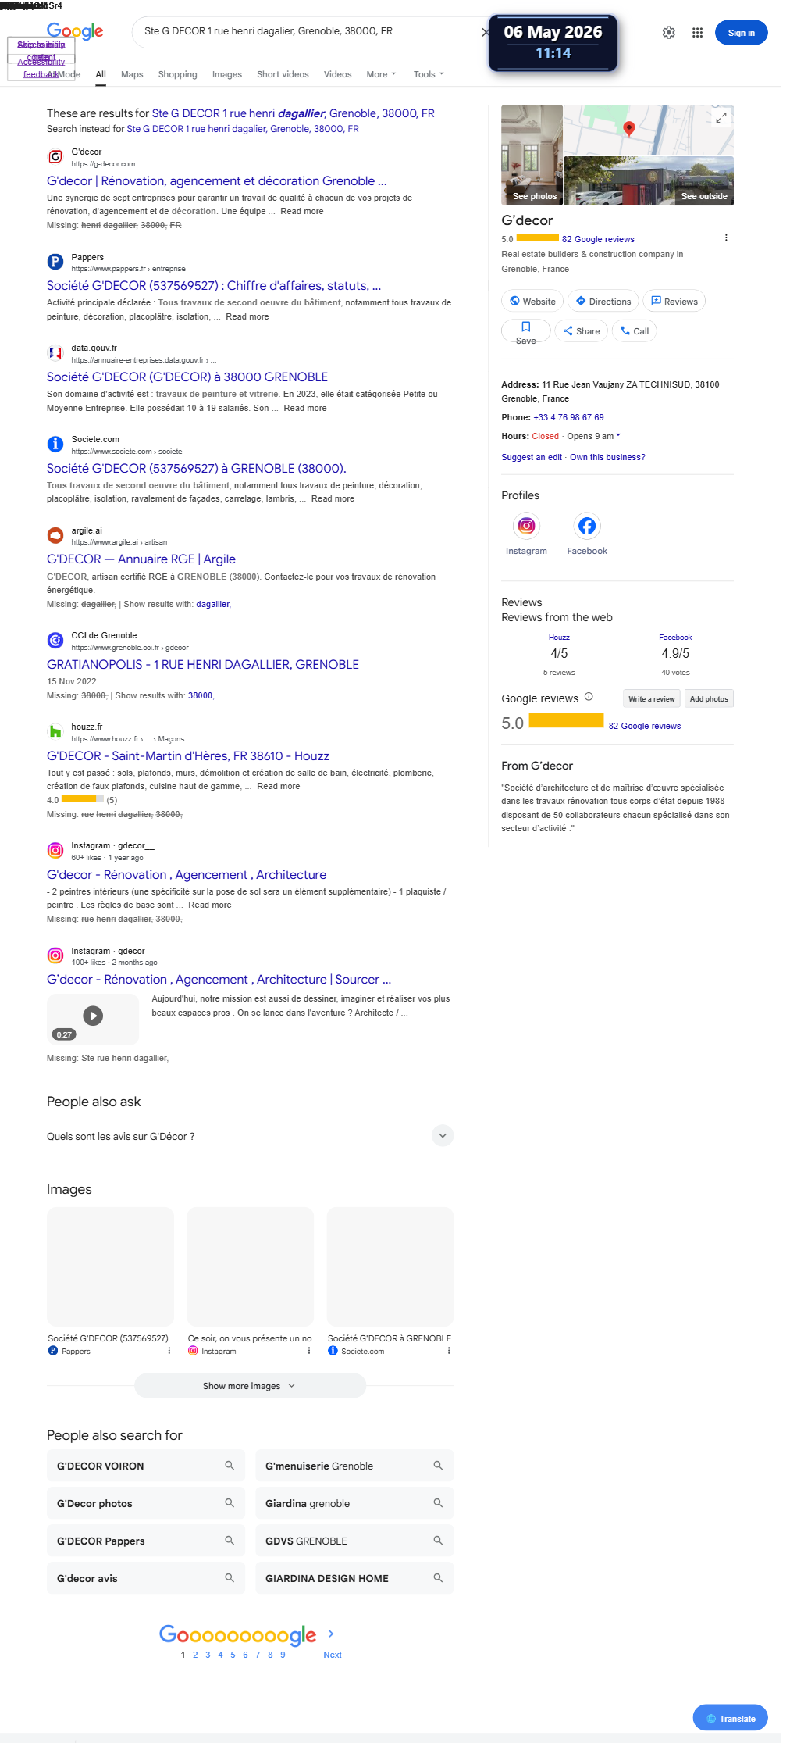The height and width of the screenshot is (1743, 790).
Task: Open the business panel three-dot menu
Action: [726, 238]
